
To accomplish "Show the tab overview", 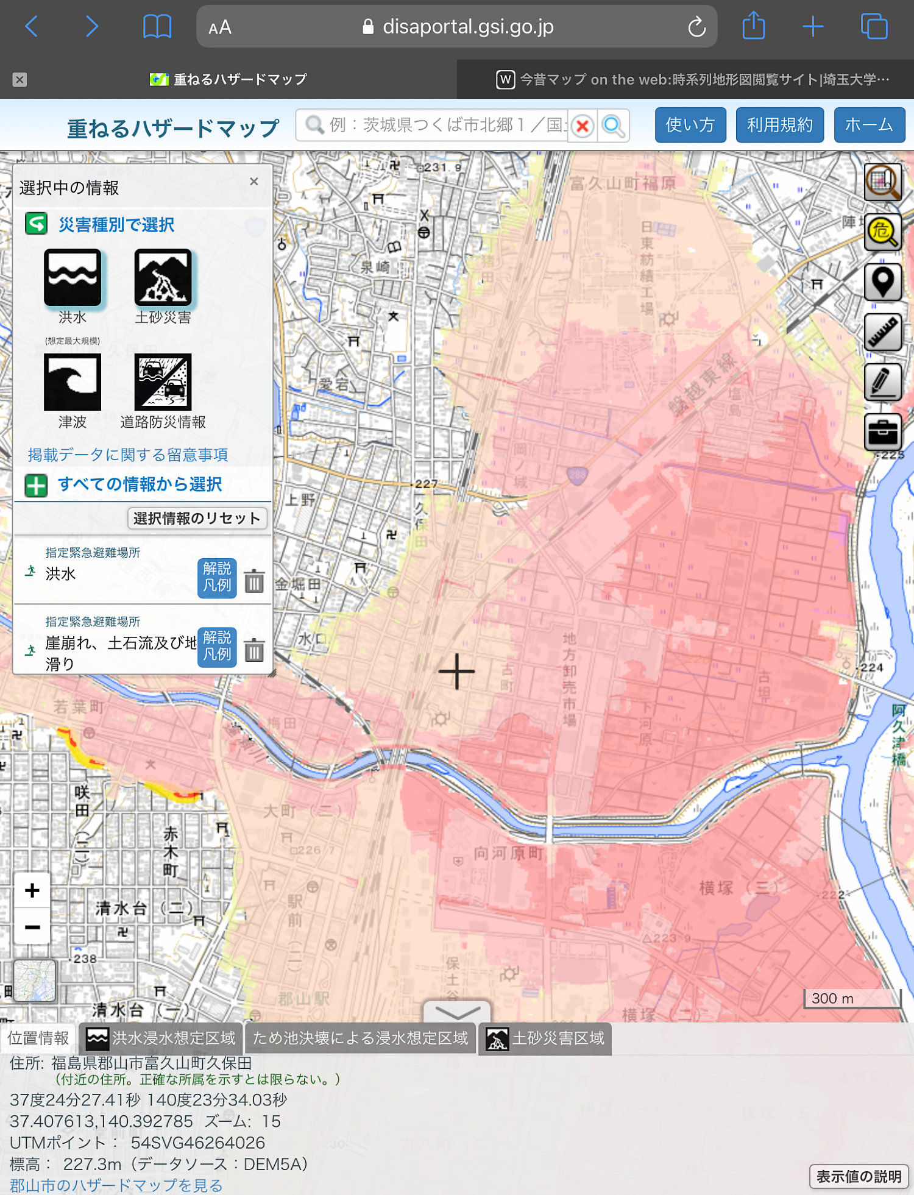I will [874, 26].
